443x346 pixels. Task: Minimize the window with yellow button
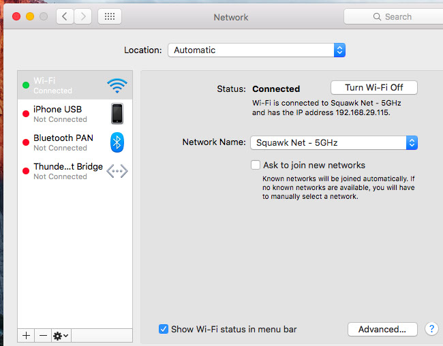(x=30, y=16)
